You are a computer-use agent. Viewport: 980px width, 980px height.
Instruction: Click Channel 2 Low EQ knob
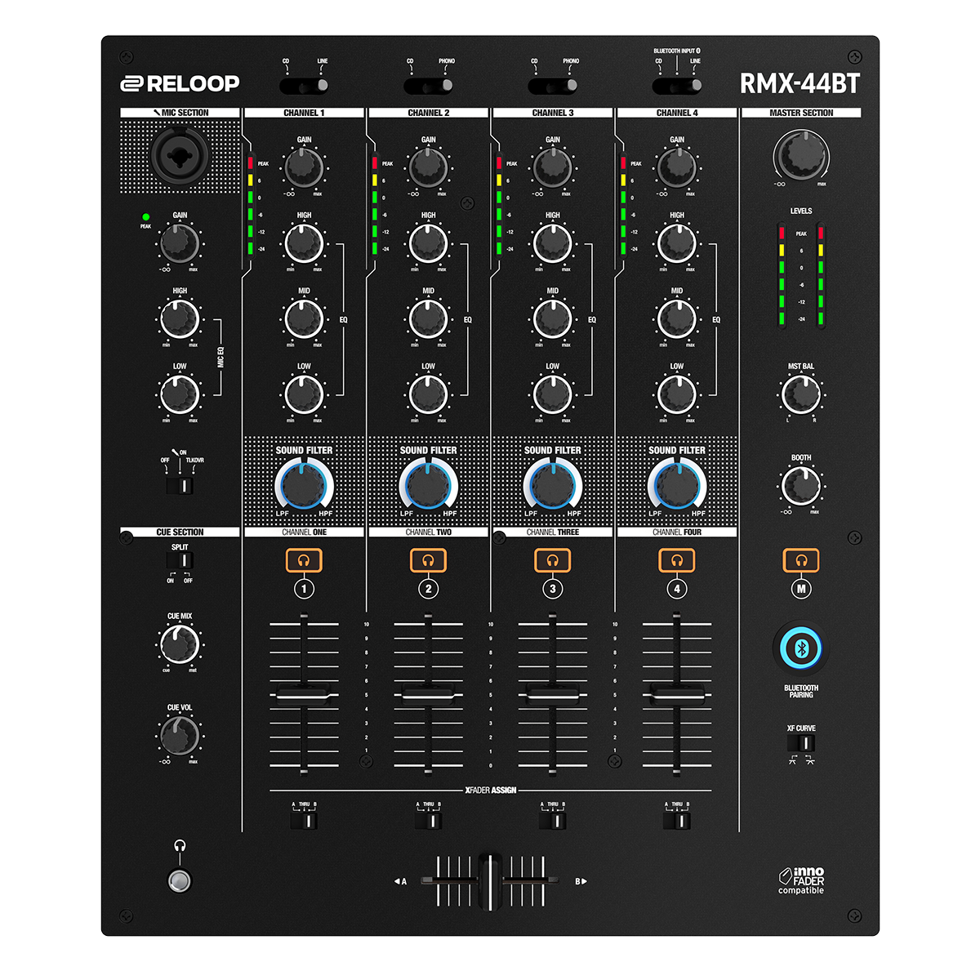pos(428,395)
